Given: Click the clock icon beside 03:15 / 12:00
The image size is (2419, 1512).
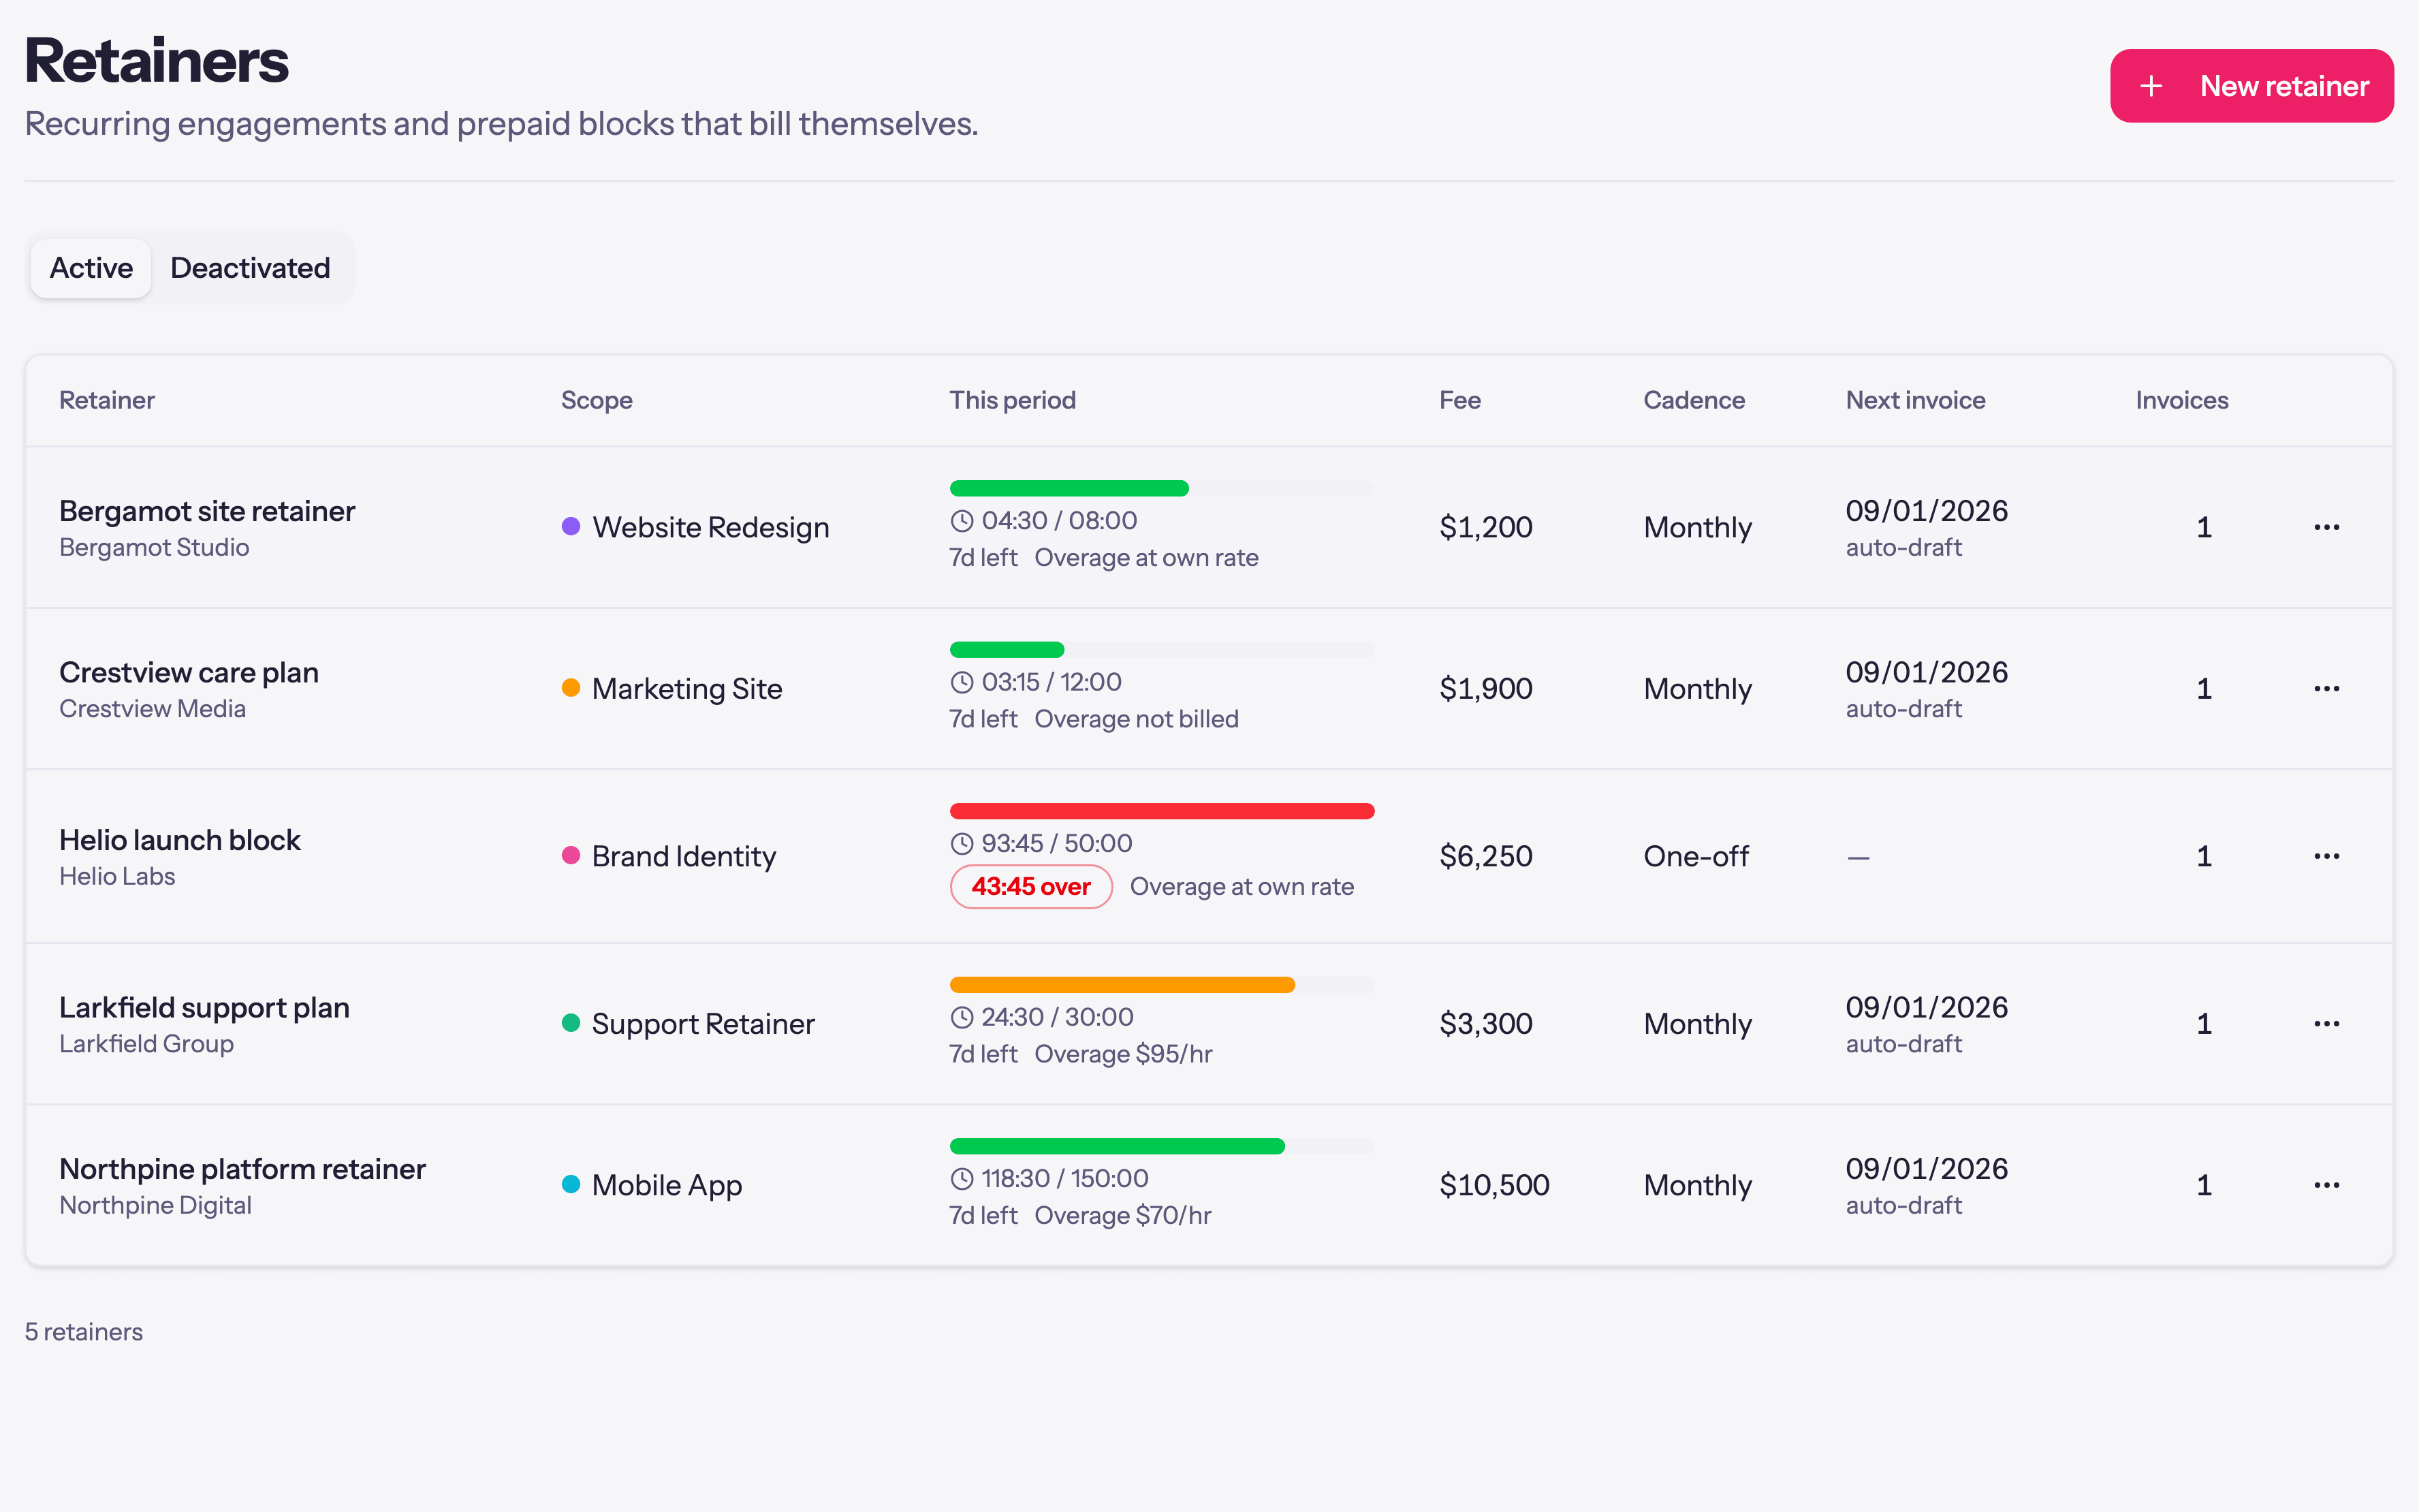Looking at the screenshot, I should (962, 682).
